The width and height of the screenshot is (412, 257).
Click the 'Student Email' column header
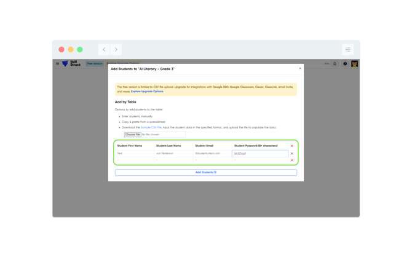click(x=204, y=146)
